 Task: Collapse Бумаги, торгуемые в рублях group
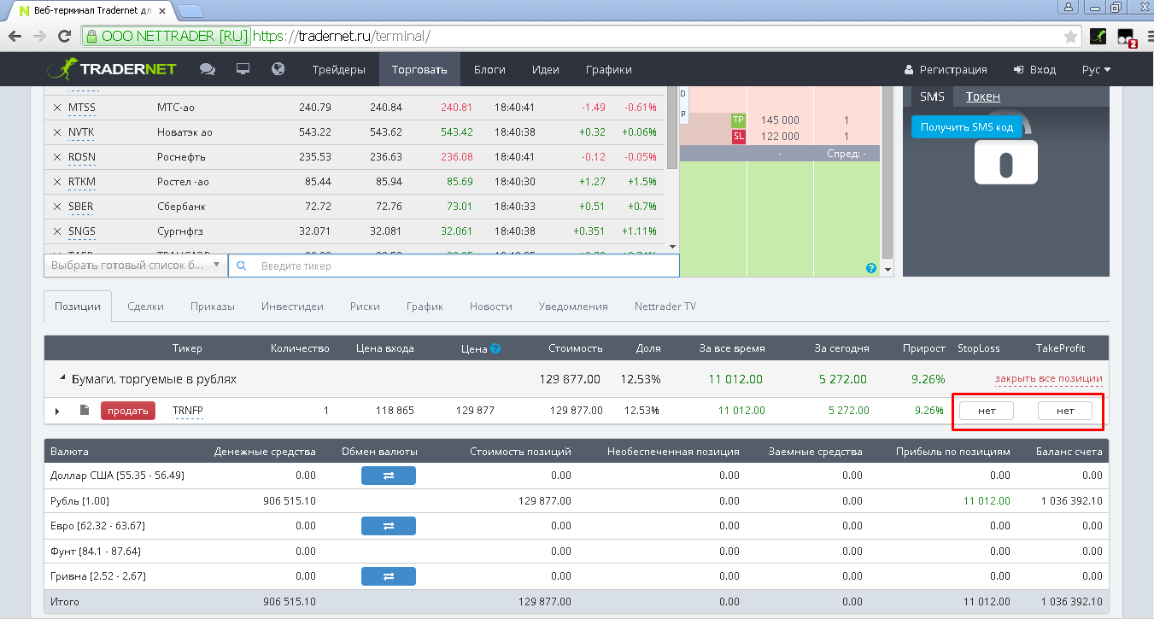coord(61,378)
